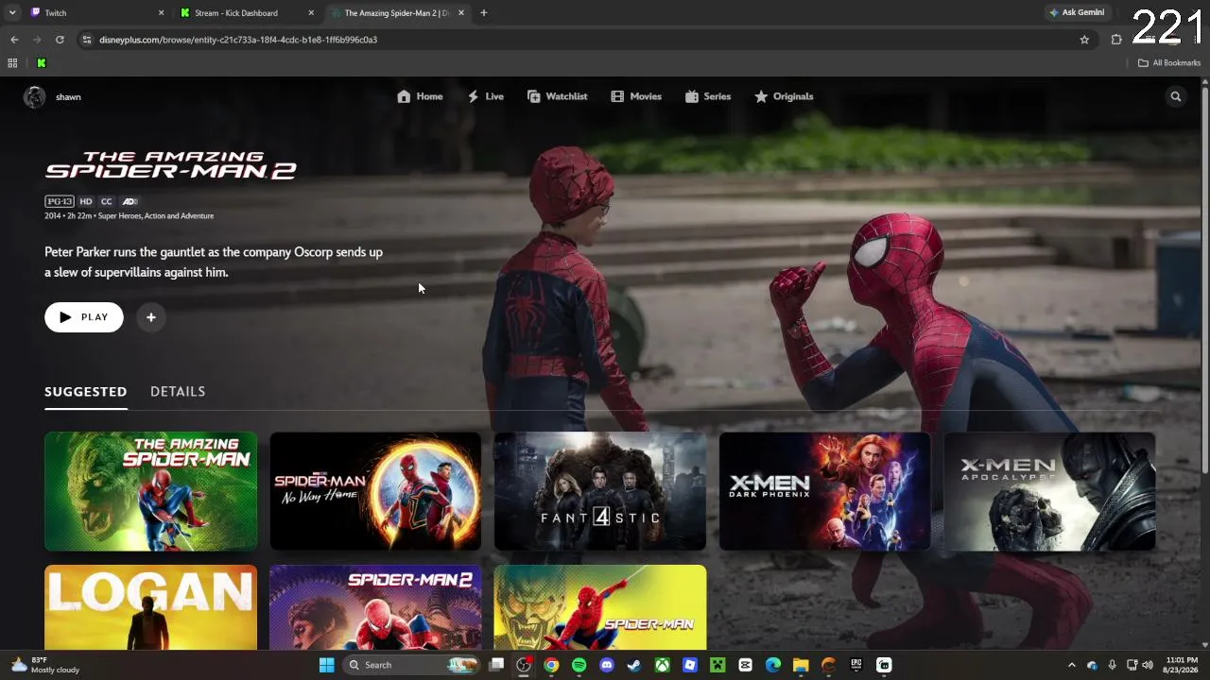
Task: Open the shawn profile avatar
Action: (x=35, y=96)
